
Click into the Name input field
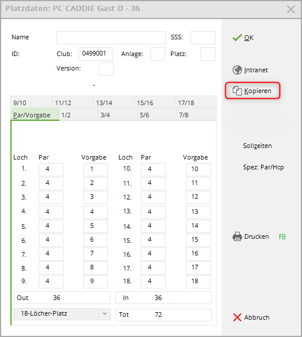coord(111,38)
